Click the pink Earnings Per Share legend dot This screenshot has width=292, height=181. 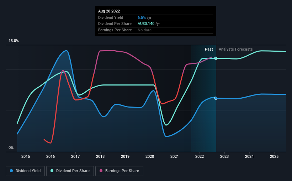101,171
